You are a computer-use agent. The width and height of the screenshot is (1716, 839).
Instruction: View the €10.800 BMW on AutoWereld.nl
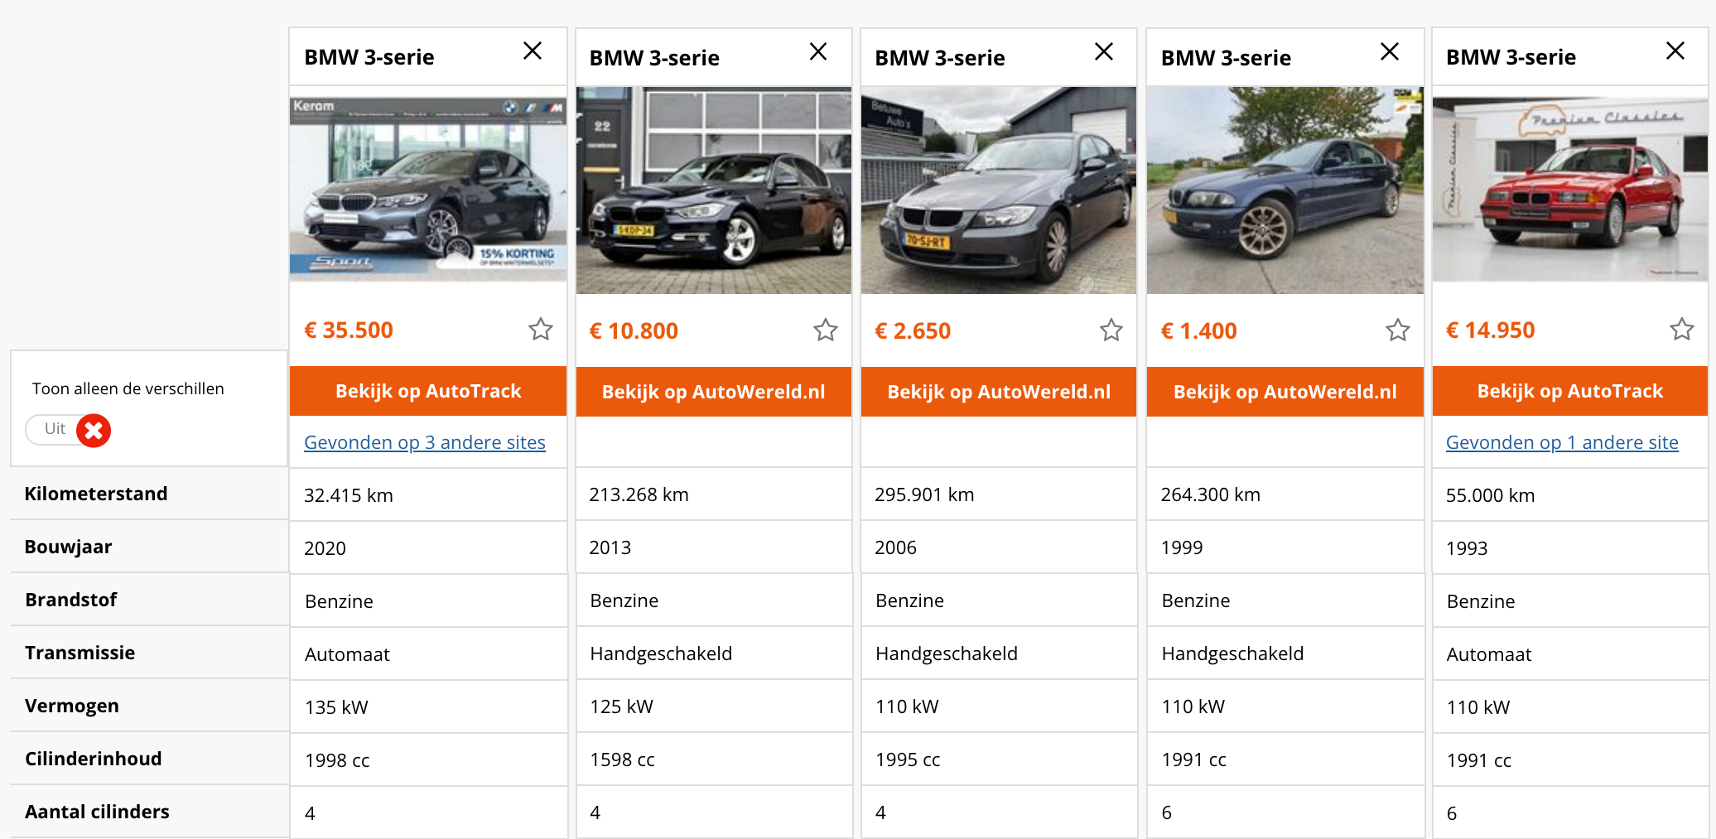pyautogui.click(x=713, y=392)
